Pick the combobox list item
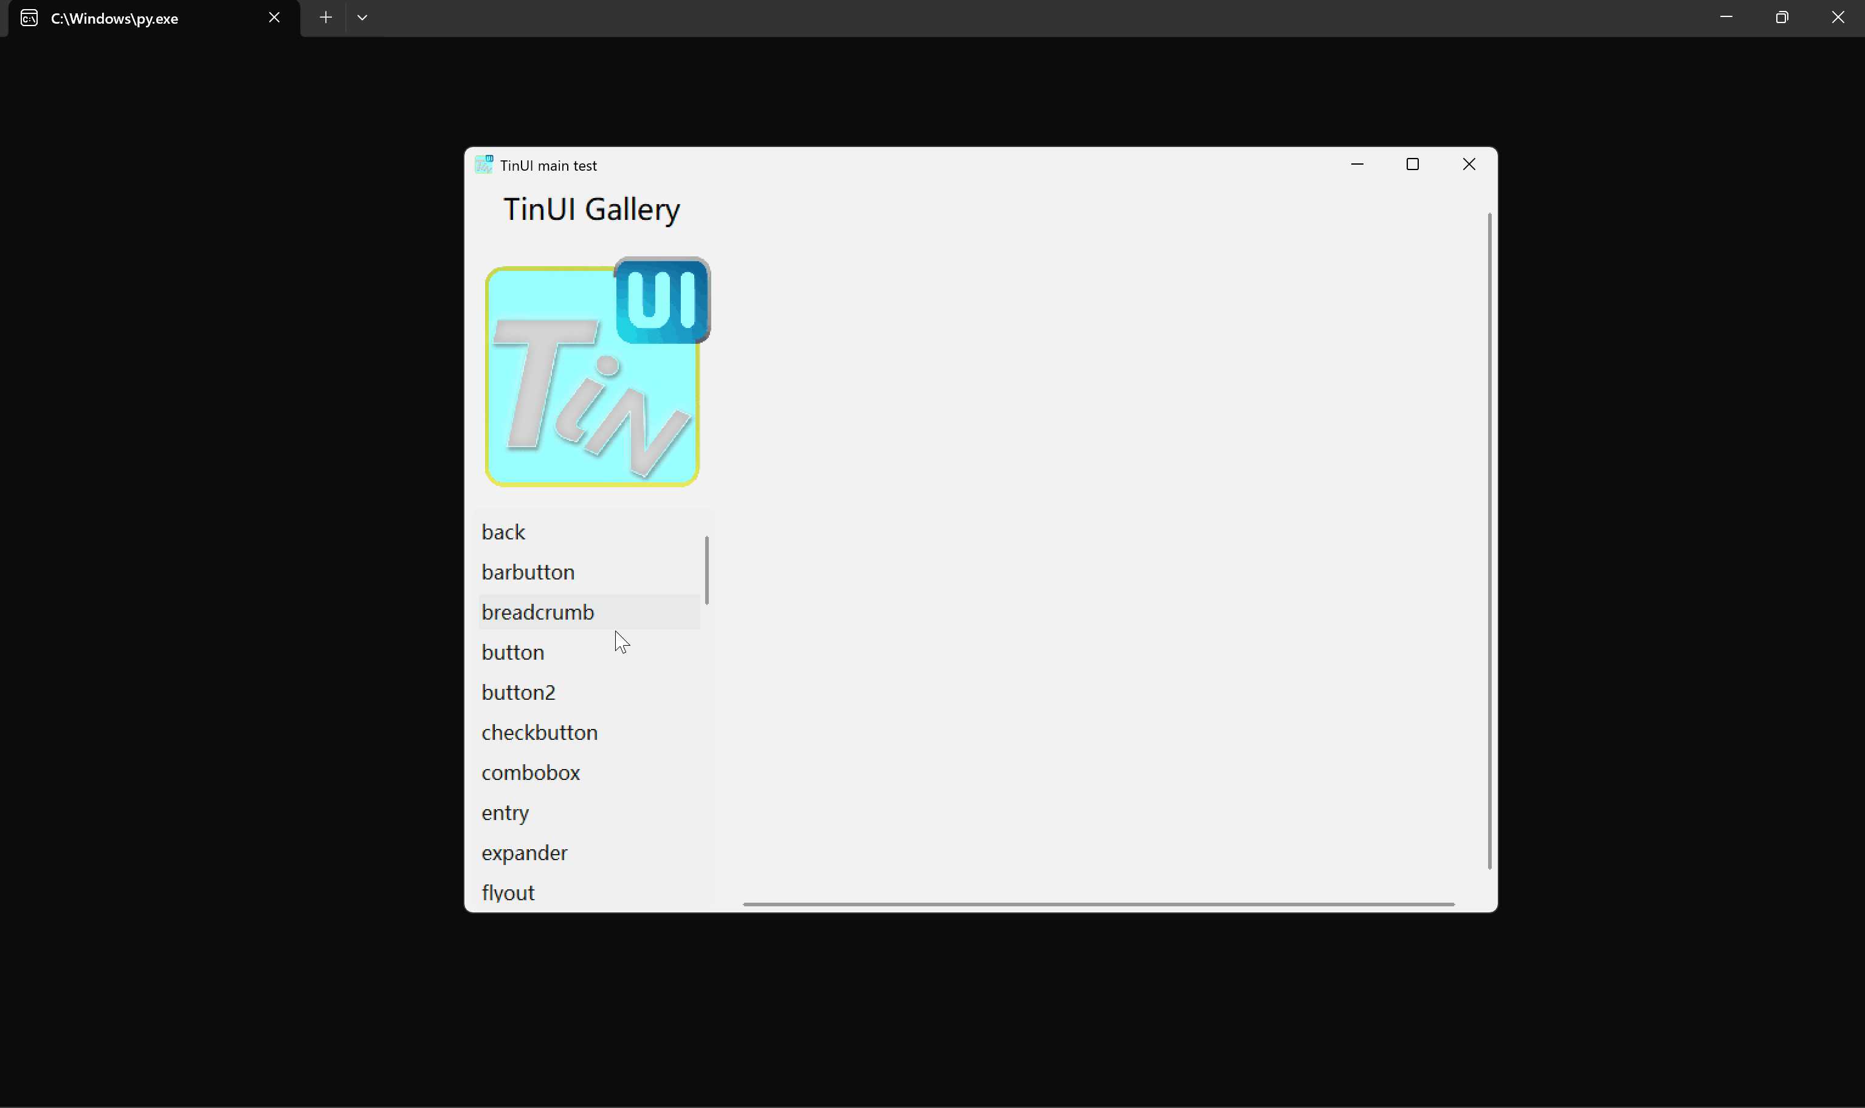 tap(531, 773)
